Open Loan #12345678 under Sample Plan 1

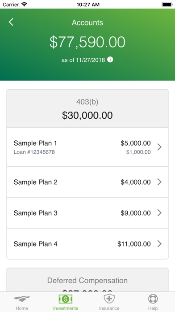click(34, 152)
